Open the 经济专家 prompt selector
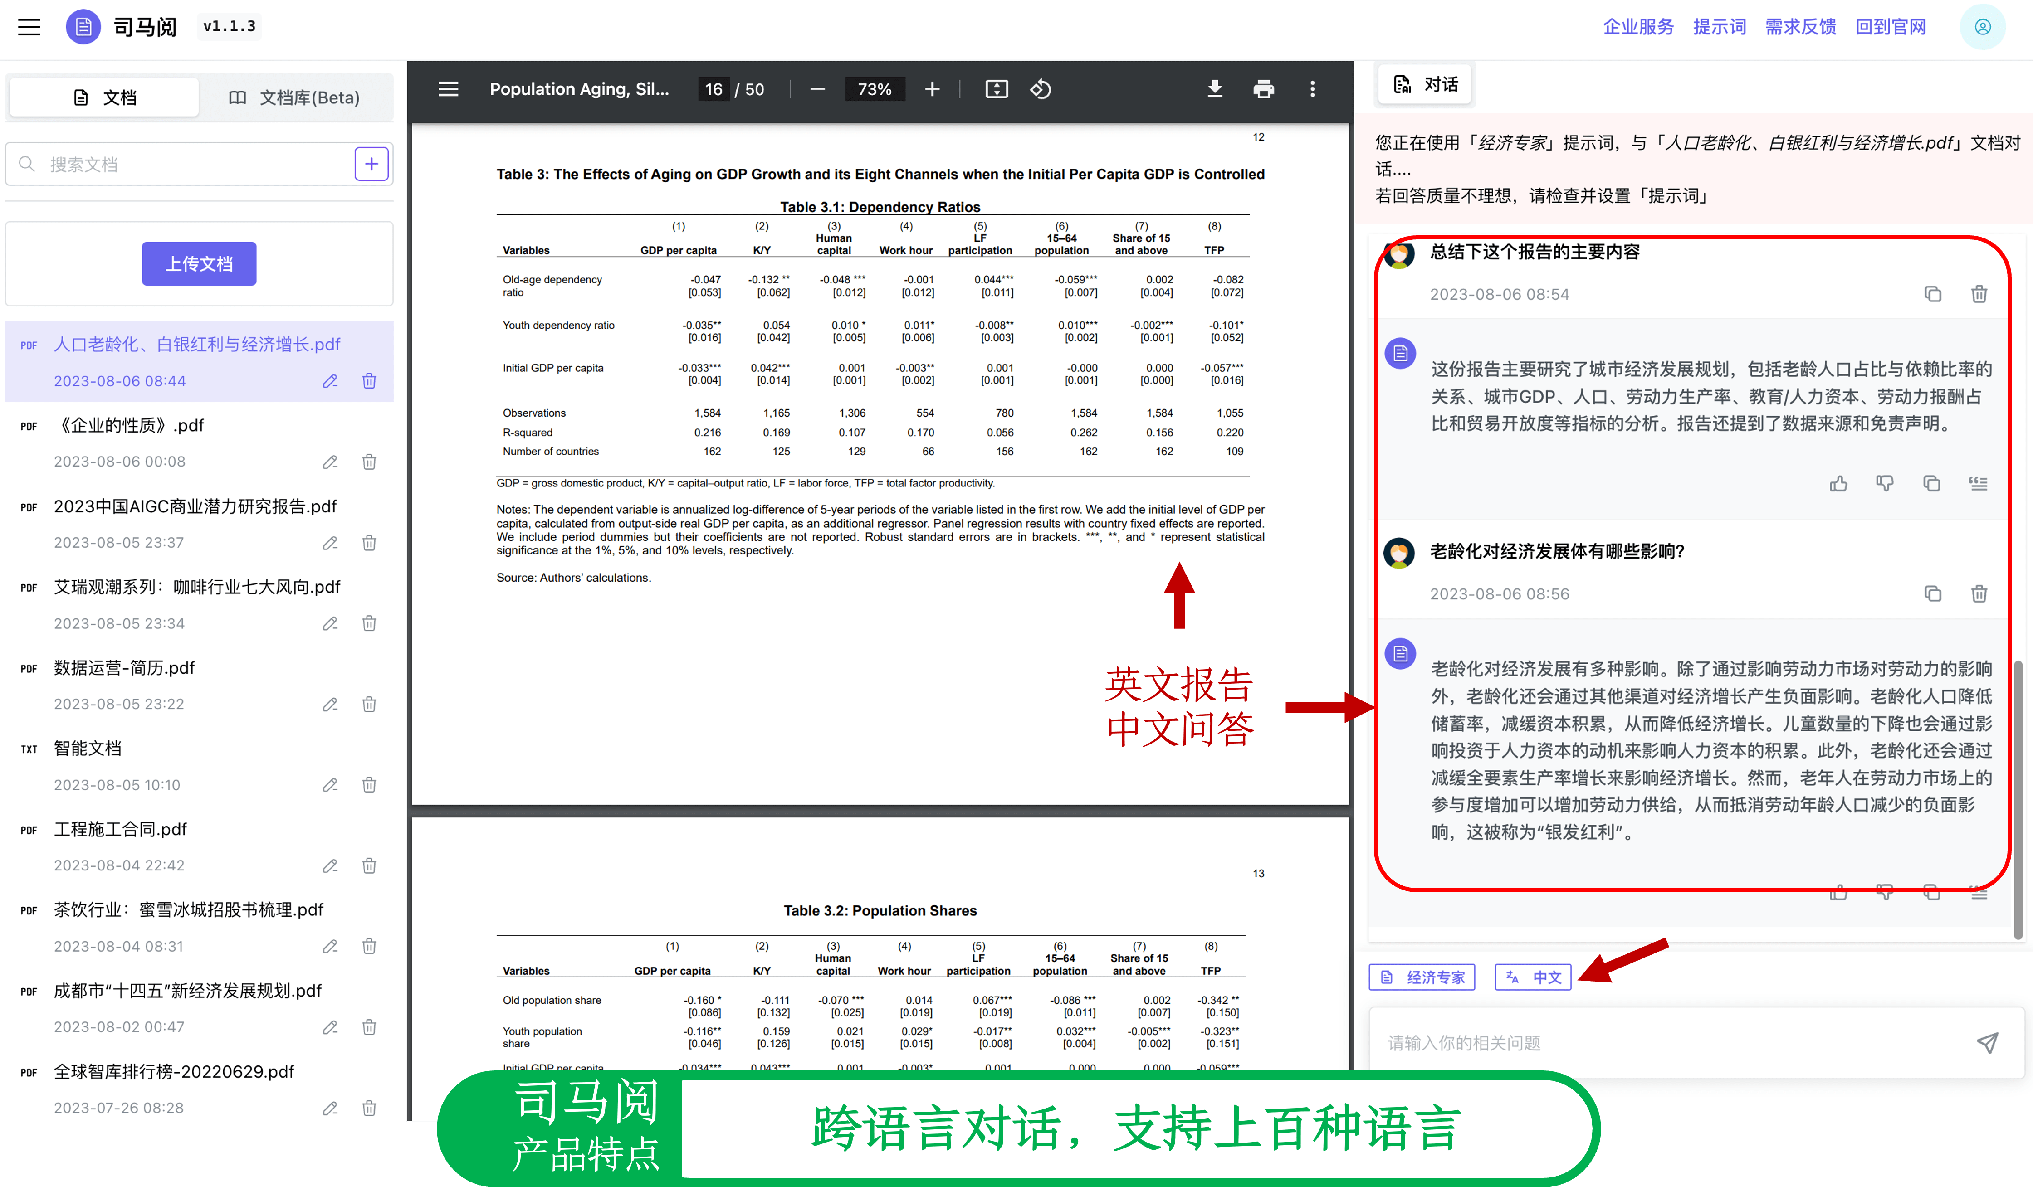 1422,977
